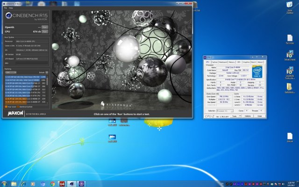This screenshot has width=299, height=187.
Task: Open the ranking type dropdown in Cinebench
Action: point(11,72)
